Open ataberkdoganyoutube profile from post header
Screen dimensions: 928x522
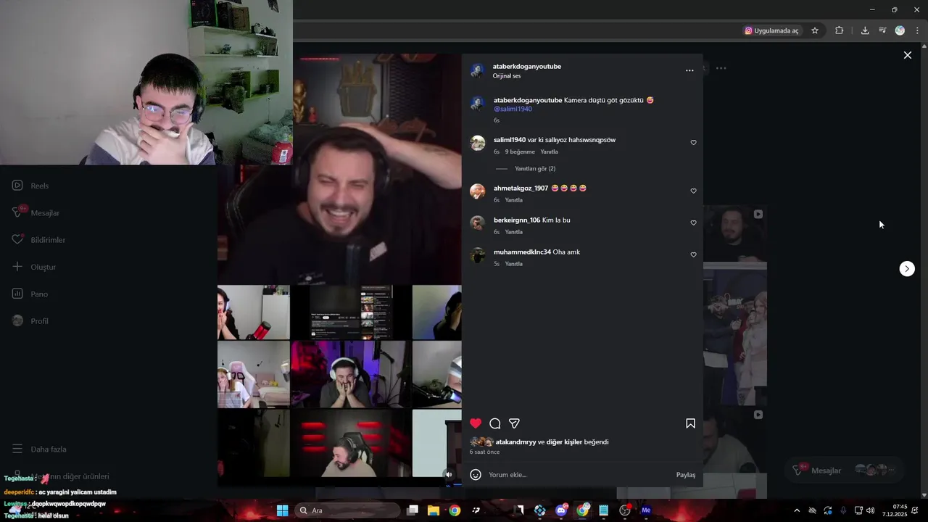pyautogui.click(x=527, y=67)
